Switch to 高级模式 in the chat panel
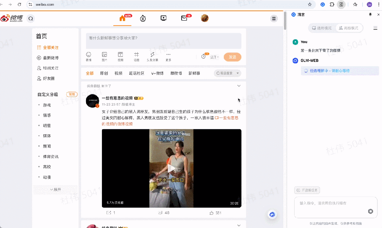Viewport: 382px width, 228px height. click(349, 28)
